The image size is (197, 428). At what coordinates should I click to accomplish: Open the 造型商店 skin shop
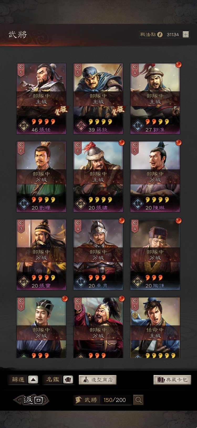97,380
